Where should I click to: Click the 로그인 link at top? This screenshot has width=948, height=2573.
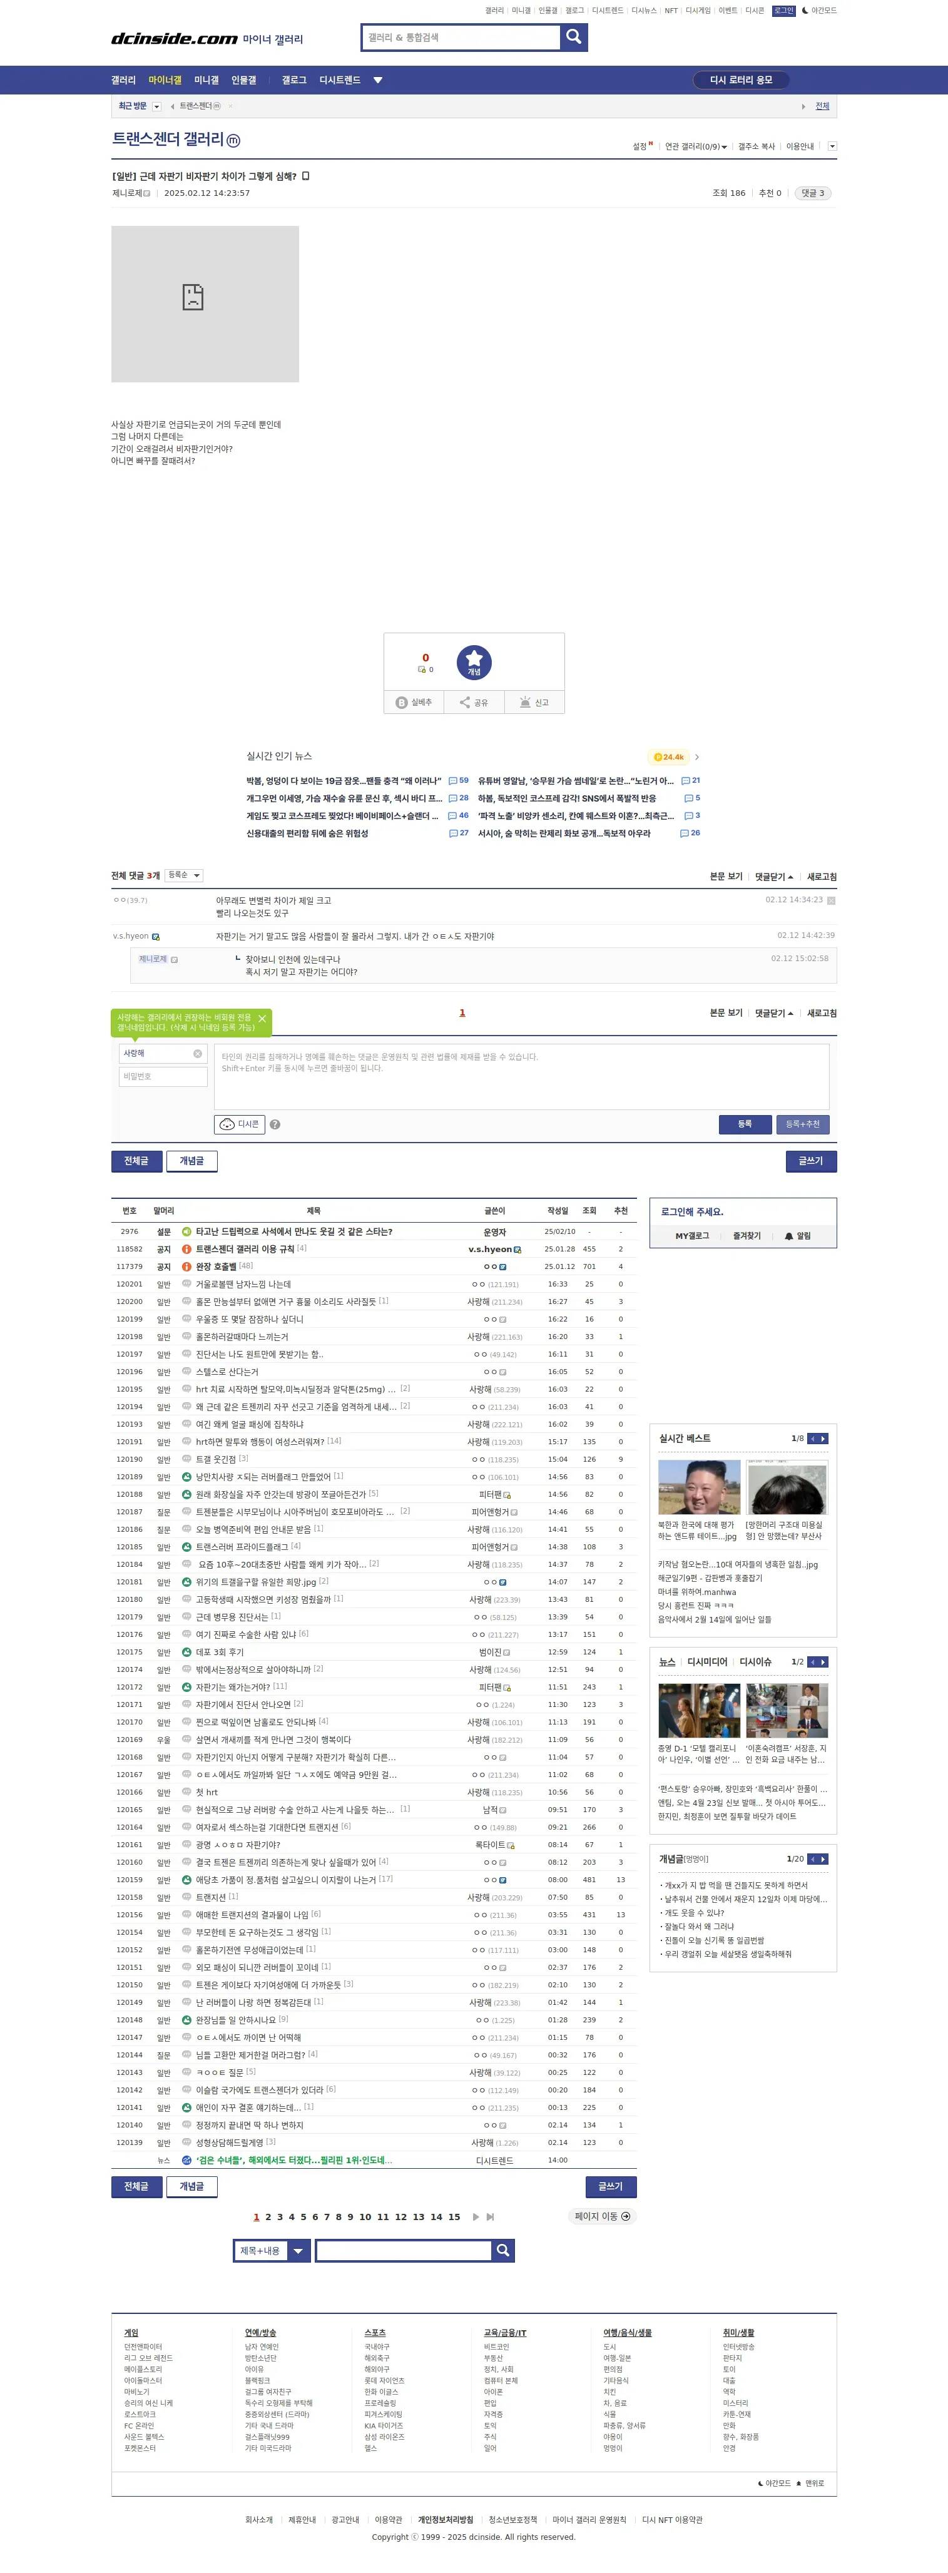pyautogui.click(x=784, y=11)
